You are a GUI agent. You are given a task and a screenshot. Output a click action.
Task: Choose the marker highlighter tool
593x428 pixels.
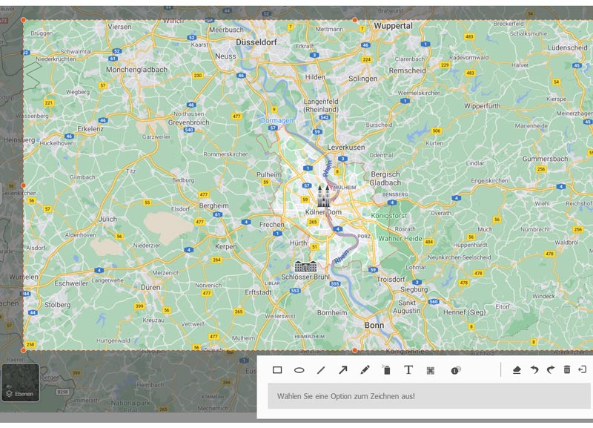[x=386, y=369]
